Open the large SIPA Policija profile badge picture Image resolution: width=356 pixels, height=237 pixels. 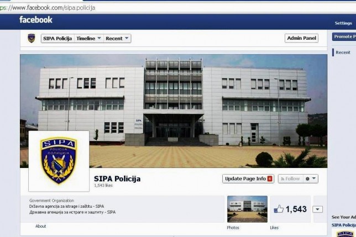click(59, 161)
